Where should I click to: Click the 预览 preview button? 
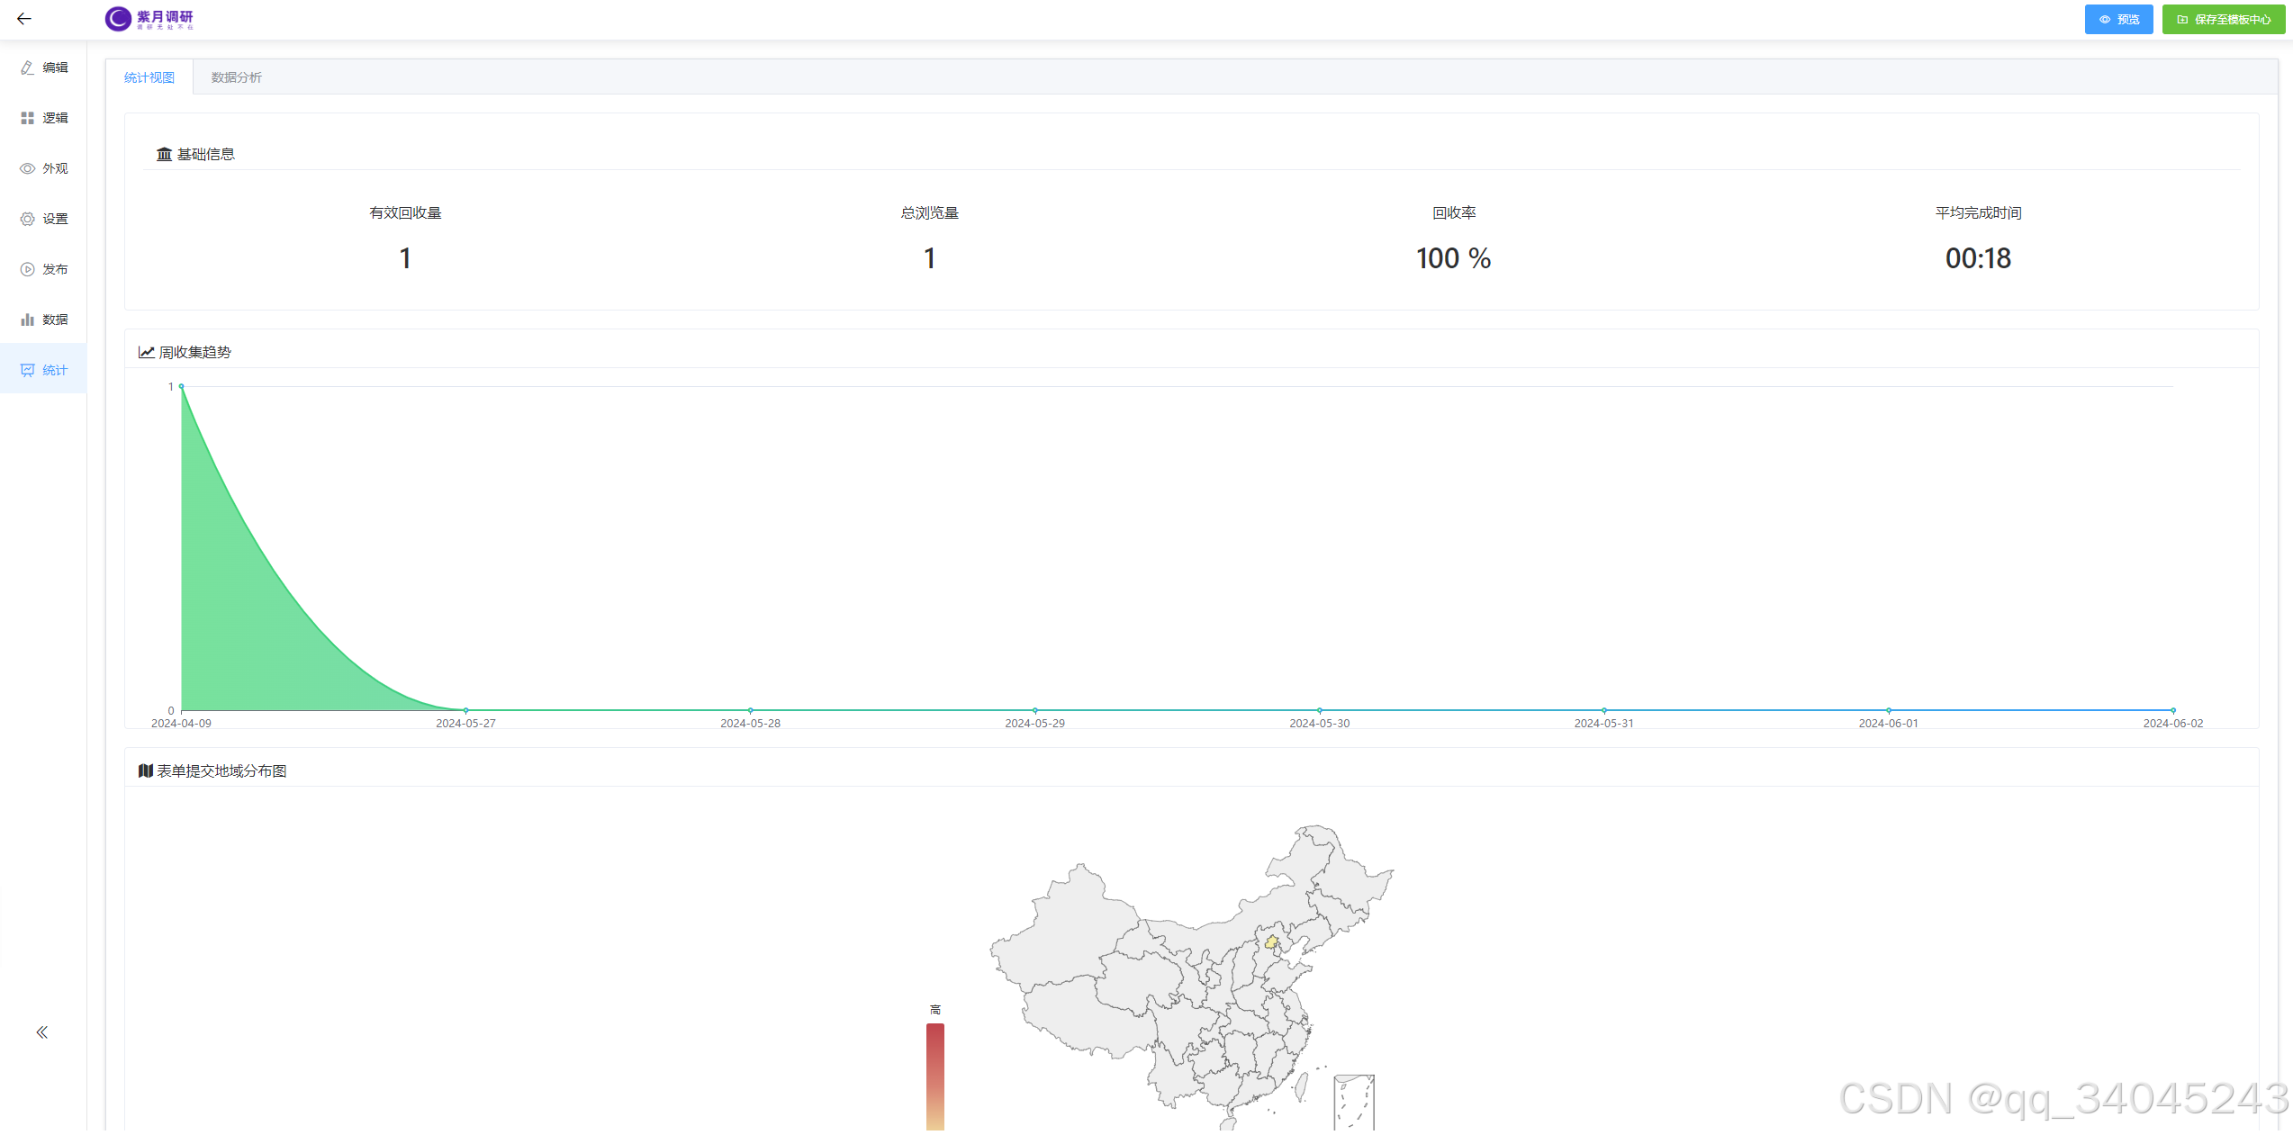(x=2118, y=19)
